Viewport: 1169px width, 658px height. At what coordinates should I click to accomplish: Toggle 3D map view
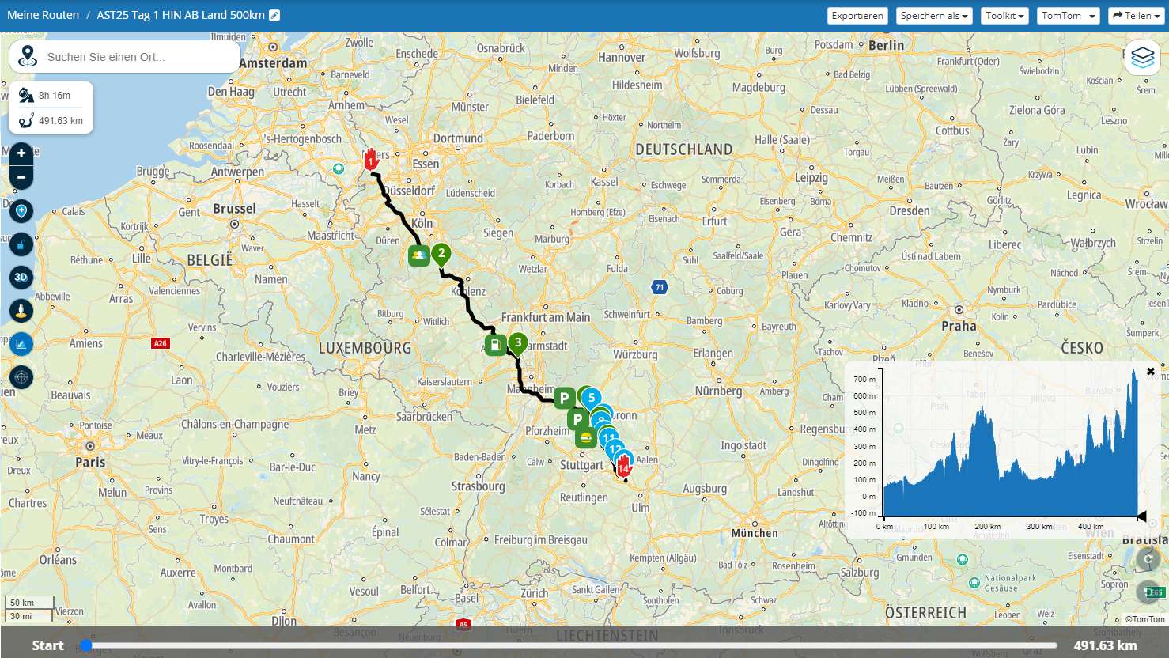click(x=21, y=277)
